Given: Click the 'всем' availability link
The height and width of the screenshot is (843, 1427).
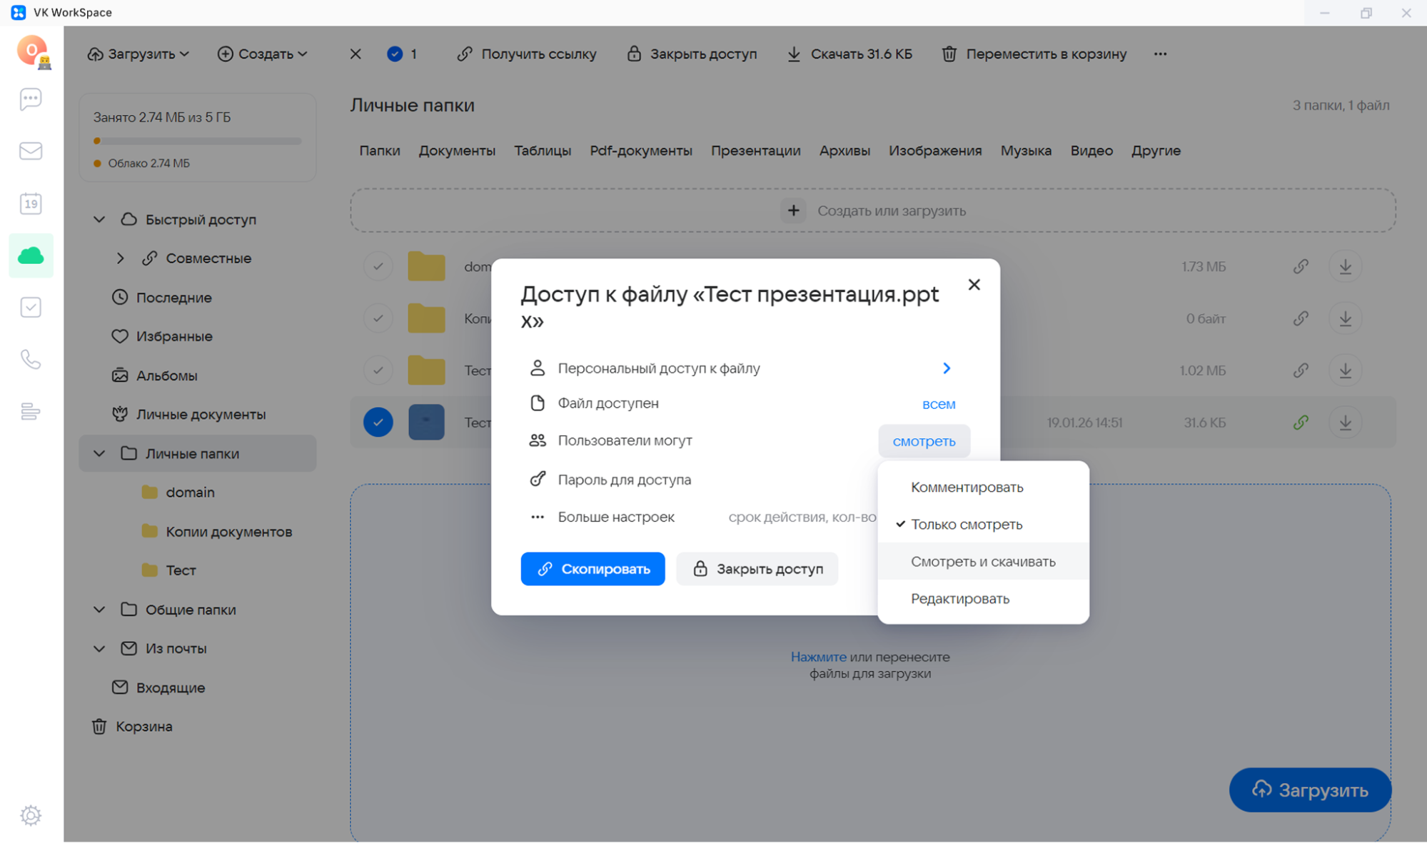Looking at the screenshot, I should [x=938, y=404].
